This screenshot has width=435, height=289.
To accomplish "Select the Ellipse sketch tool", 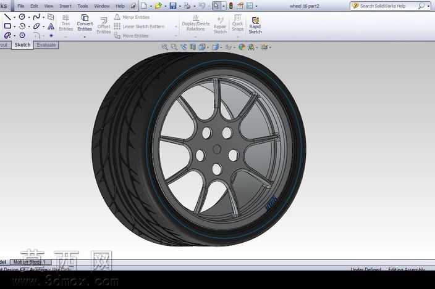I will (36, 26).
